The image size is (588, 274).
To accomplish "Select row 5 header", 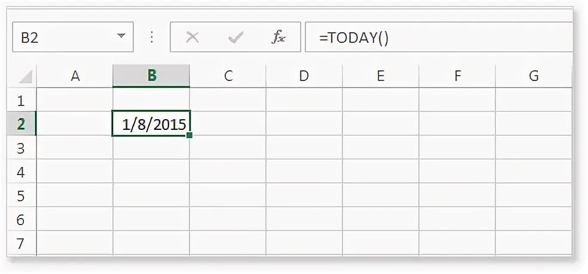I will (22, 196).
